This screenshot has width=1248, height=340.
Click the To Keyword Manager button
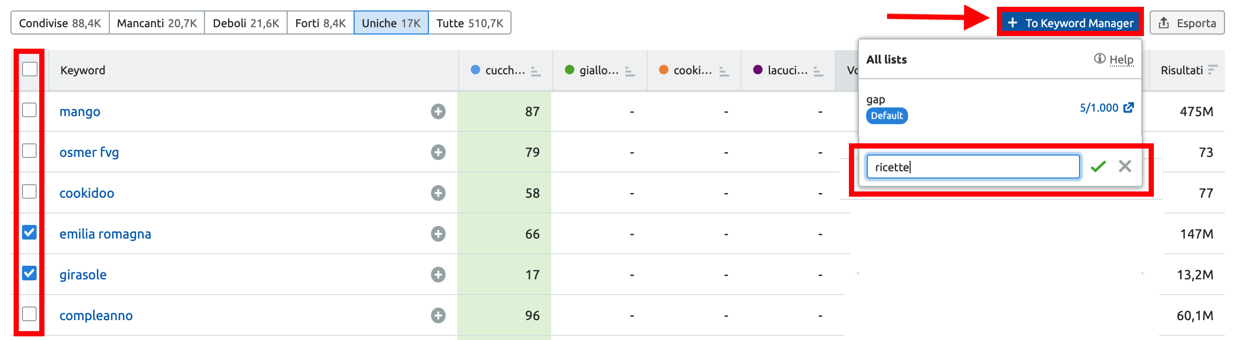1070,23
